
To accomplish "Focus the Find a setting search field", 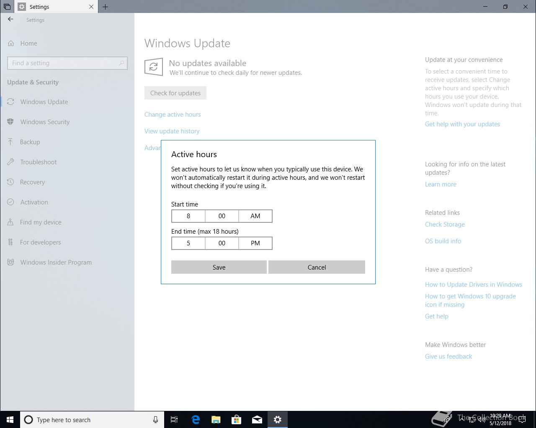I will (67, 63).
